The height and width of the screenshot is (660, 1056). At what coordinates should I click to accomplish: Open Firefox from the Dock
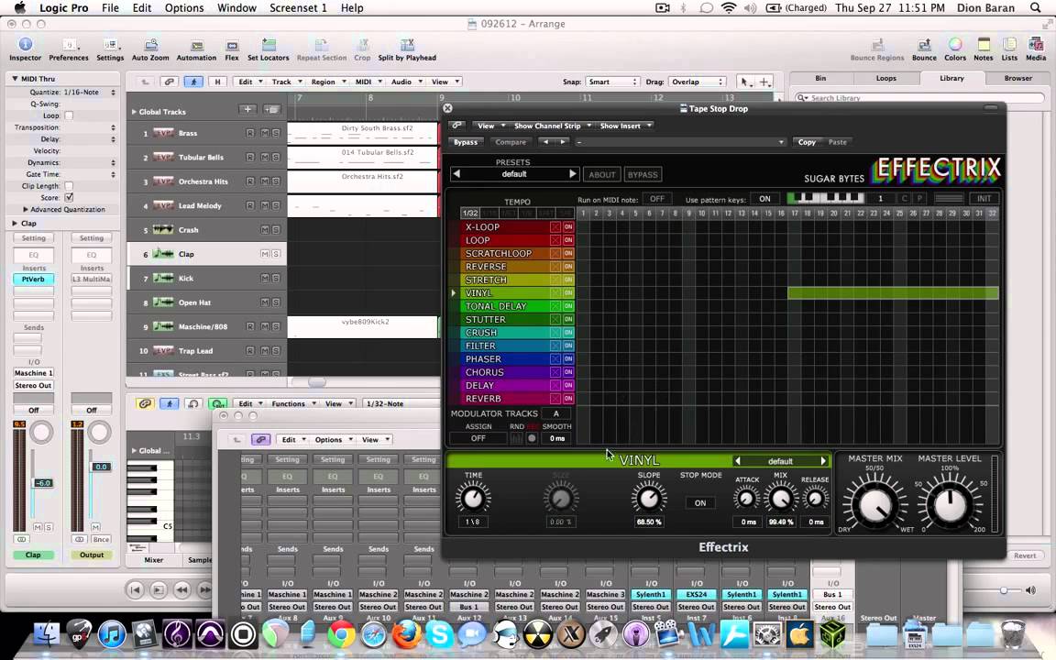click(x=407, y=634)
